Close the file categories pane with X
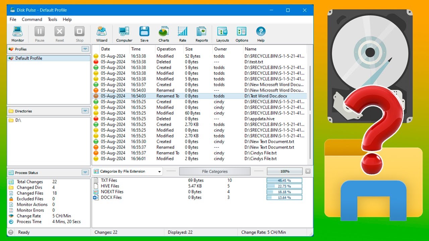This screenshot has height=241, width=429. pos(308,171)
